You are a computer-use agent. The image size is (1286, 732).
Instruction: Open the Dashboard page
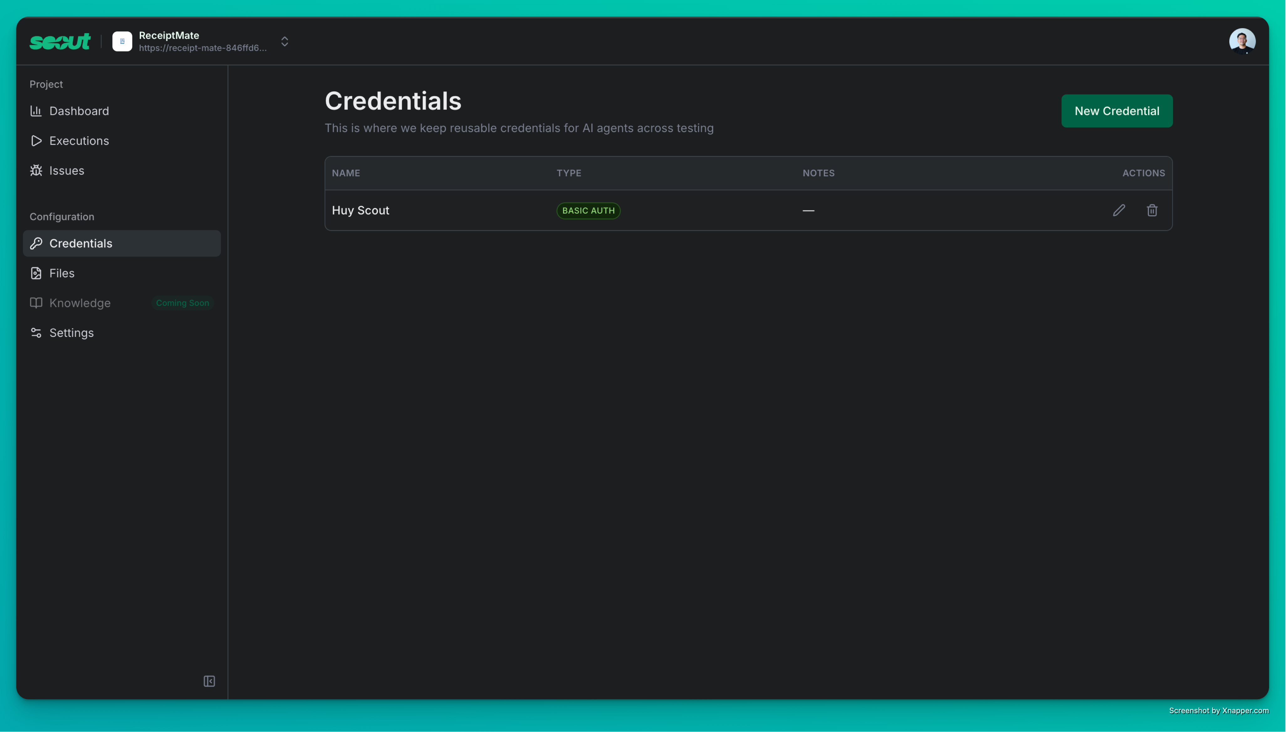(x=79, y=111)
